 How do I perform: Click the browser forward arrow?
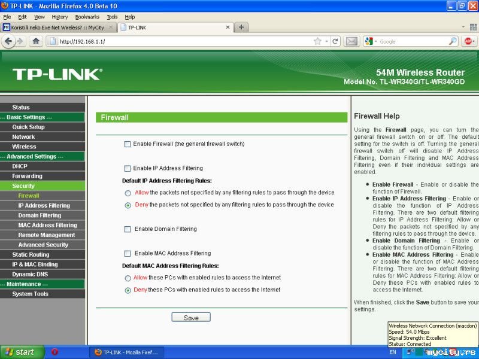tap(20, 41)
